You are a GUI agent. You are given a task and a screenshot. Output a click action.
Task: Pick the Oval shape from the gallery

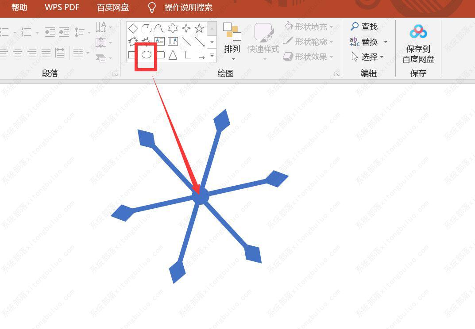click(147, 55)
